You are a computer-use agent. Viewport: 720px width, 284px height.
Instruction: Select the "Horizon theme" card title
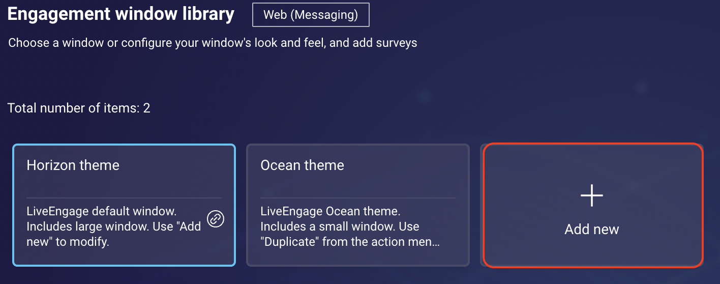click(x=73, y=165)
